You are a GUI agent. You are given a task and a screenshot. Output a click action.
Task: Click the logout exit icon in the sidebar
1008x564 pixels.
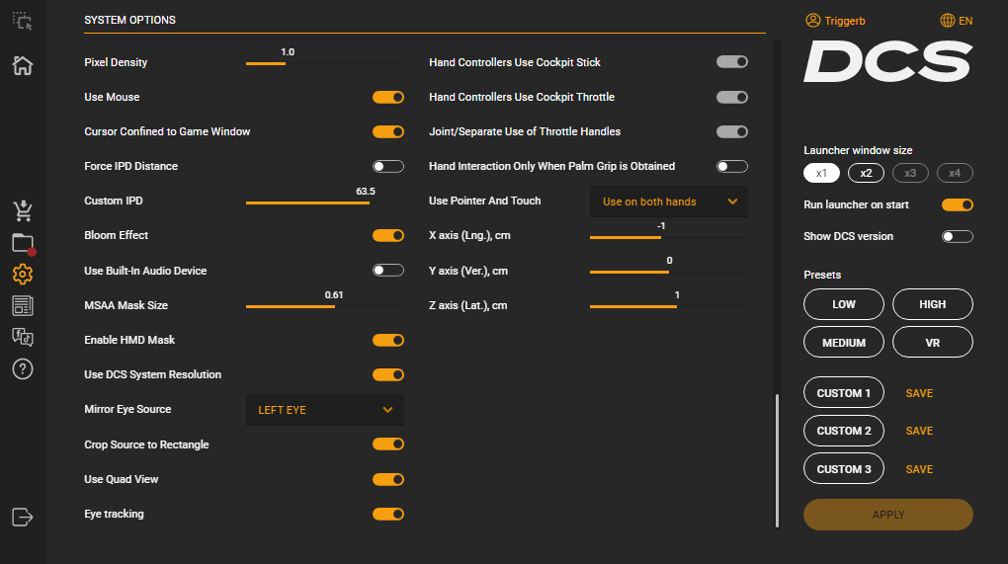pyautogui.click(x=23, y=518)
